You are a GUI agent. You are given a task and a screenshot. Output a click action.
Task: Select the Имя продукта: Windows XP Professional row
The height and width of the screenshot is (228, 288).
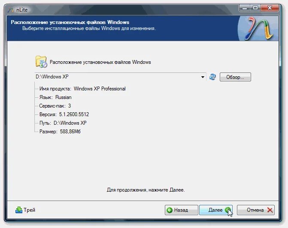click(82, 89)
